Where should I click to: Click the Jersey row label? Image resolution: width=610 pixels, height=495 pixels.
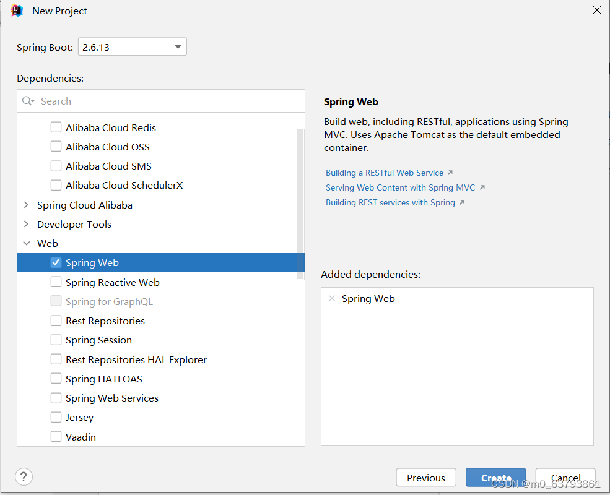(80, 418)
